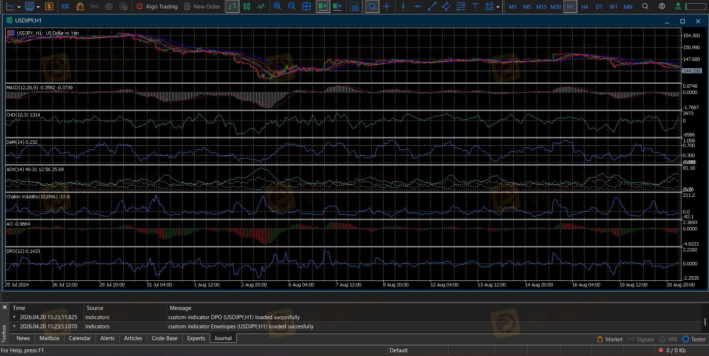Toggle chart auto scroll to end
The height and width of the screenshot is (356, 709).
(x=323, y=7)
